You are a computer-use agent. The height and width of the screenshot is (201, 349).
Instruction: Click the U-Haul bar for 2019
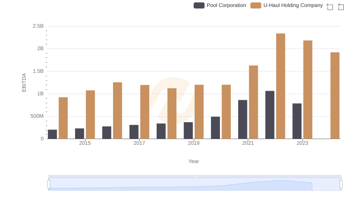(199, 112)
